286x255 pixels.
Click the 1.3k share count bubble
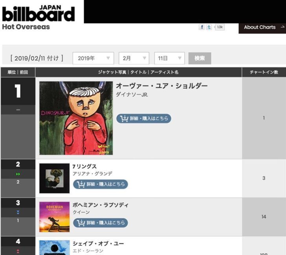(x=220, y=27)
